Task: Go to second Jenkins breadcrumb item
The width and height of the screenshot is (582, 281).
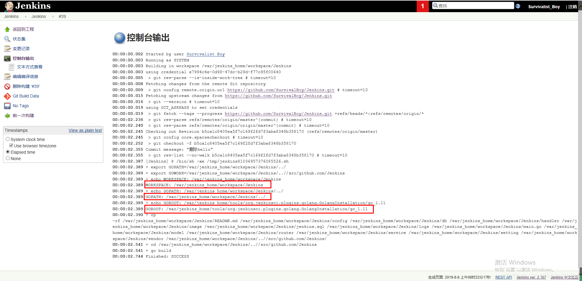Action: point(39,16)
